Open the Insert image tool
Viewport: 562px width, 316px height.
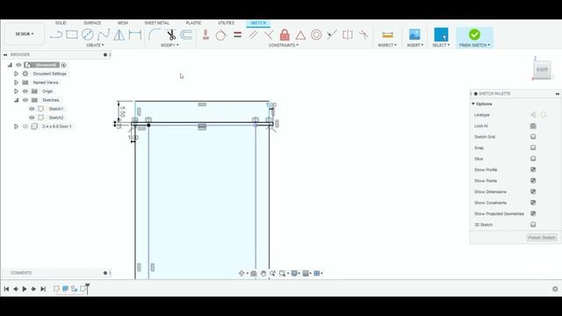click(414, 35)
